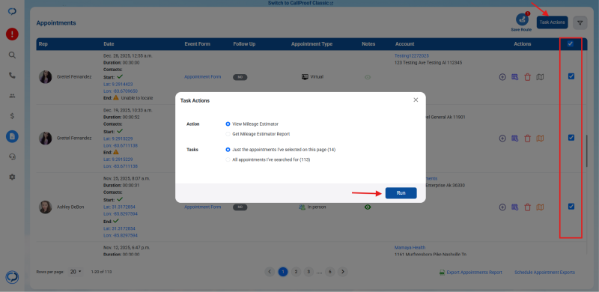The width and height of the screenshot is (599, 292).
Task: Toggle the Follow Up NO switch in Ashley DeBon's row
Action: tap(240, 207)
